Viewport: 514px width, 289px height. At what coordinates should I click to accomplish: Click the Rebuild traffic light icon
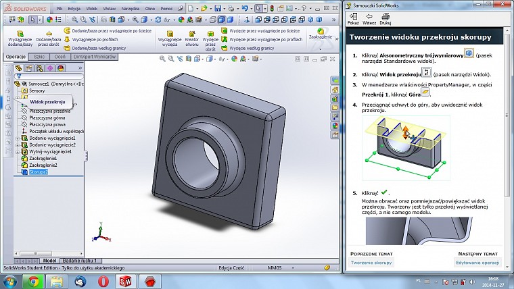(x=272, y=9)
